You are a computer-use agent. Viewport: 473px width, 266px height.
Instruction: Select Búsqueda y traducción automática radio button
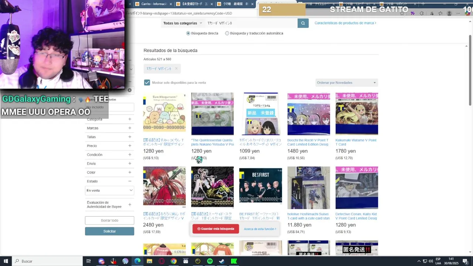coord(227,33)
